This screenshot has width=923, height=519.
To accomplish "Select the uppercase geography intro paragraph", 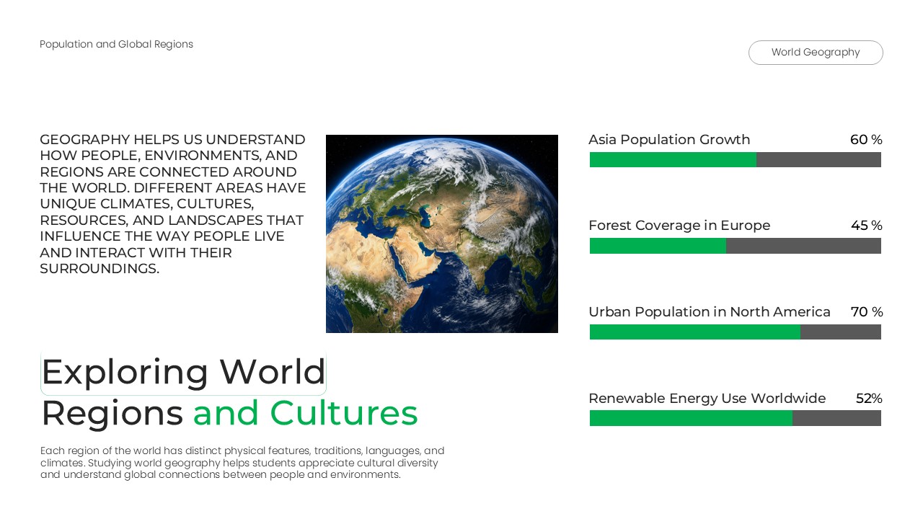I will [x=173, y=204].
